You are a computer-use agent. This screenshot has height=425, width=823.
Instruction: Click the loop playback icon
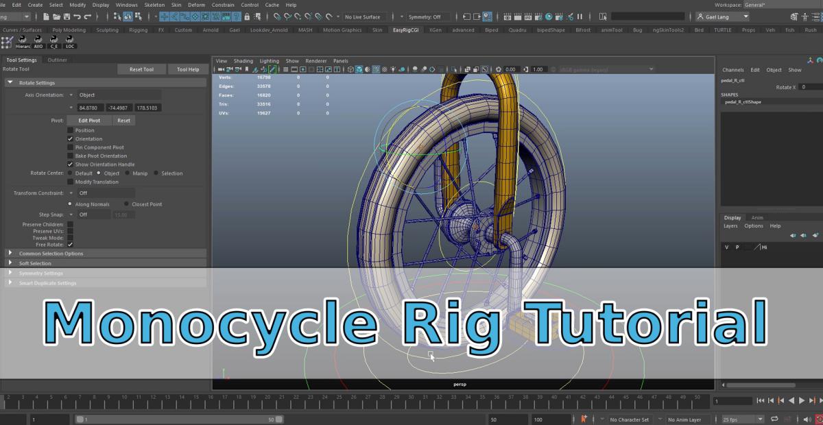774,419
